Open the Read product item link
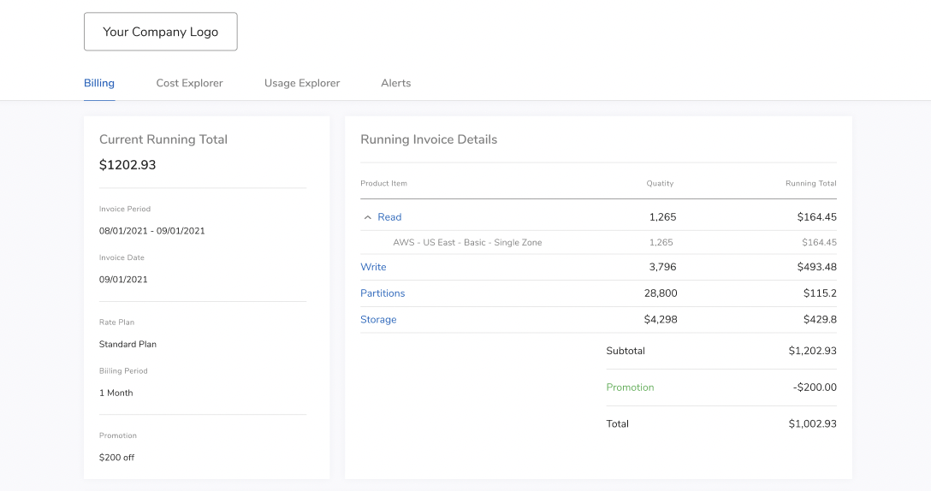931x491 pixels. click(x=389, y=217)
